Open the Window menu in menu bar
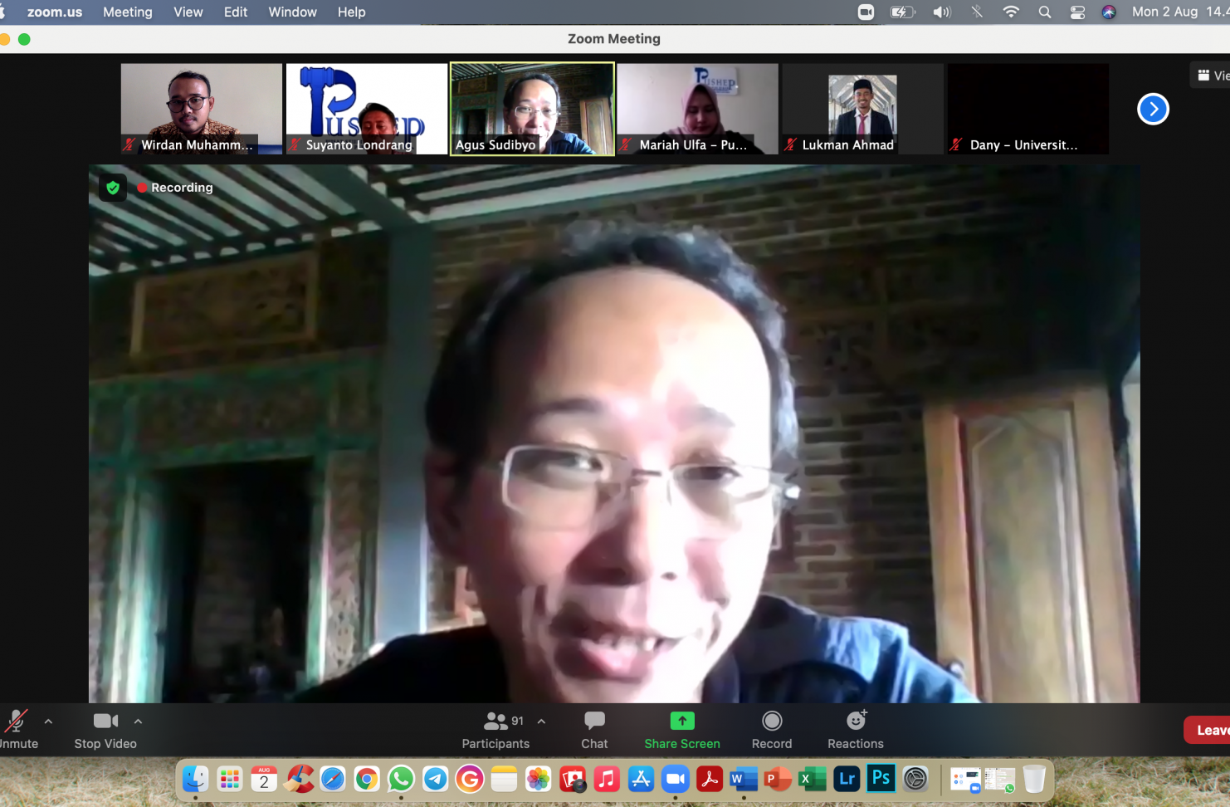This screenshot has width=1230, height=807. pos(292,12)
